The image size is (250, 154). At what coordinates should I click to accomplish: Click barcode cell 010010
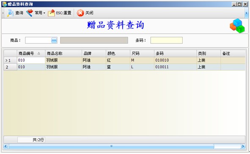[x=175, y=60]
